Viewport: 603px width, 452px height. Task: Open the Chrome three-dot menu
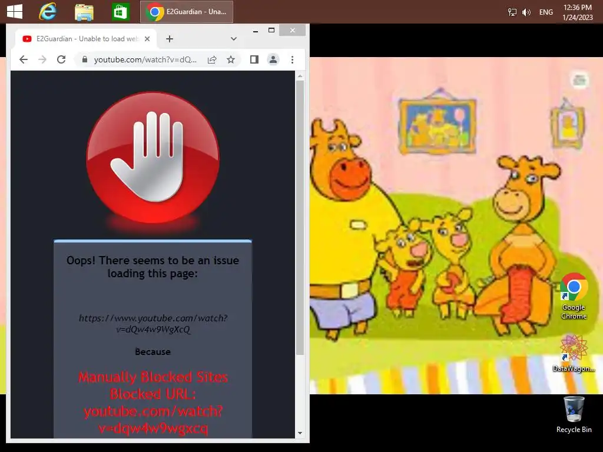[x=292, y=59]
